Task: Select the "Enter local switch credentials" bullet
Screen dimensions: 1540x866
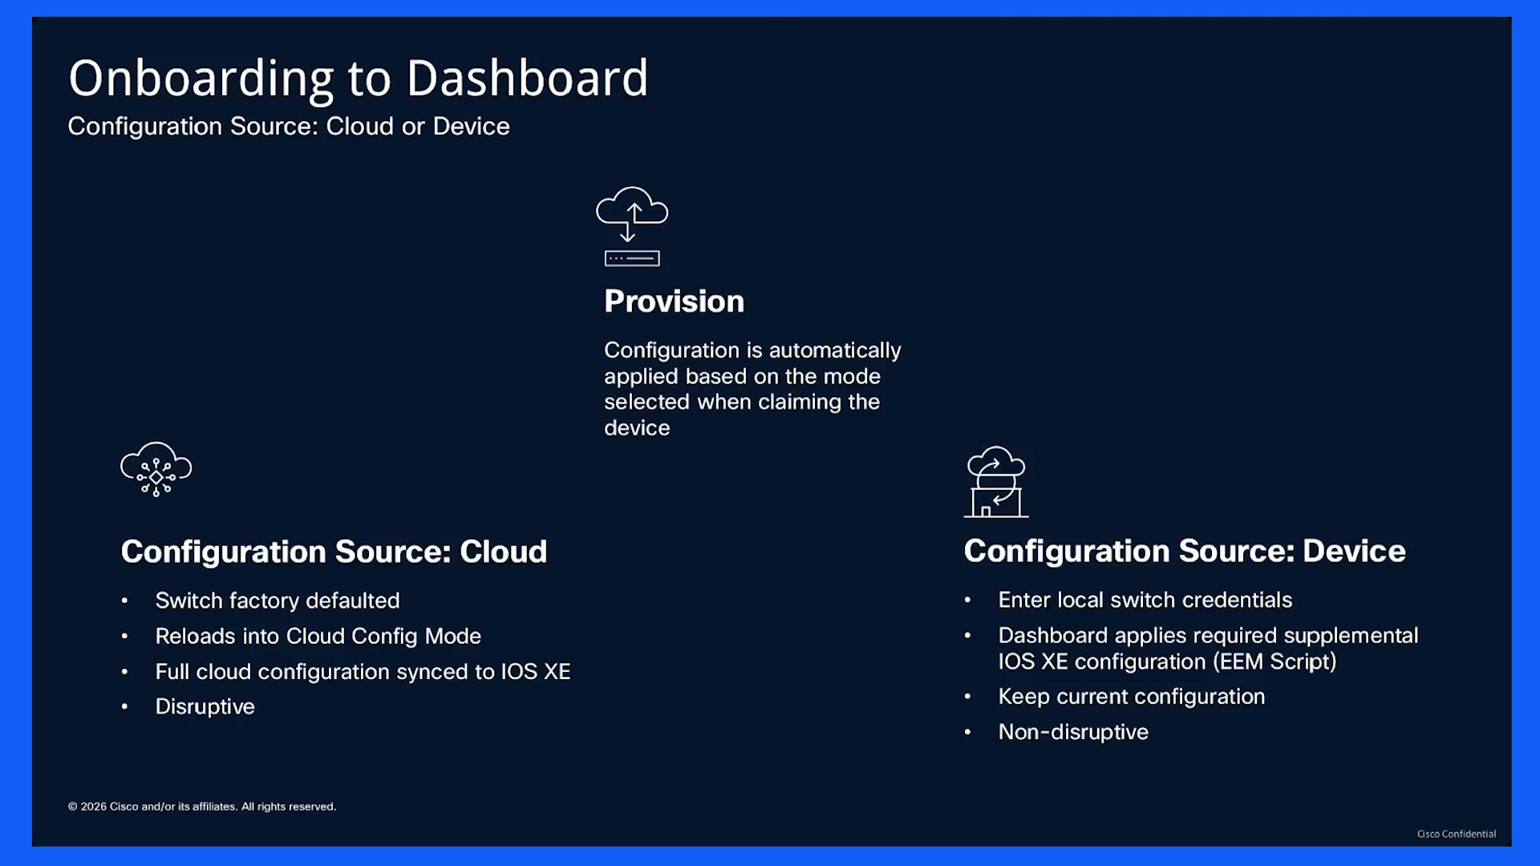Action: click(1145, 600)
